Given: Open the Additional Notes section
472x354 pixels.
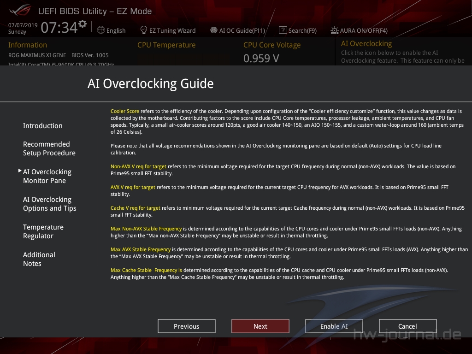Looking at the screenshot, I should [39, 259].
